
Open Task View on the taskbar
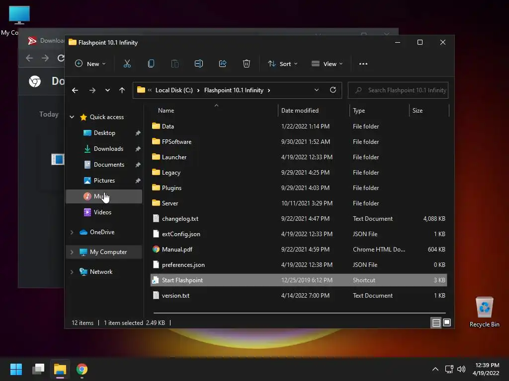tap(38, 369)
